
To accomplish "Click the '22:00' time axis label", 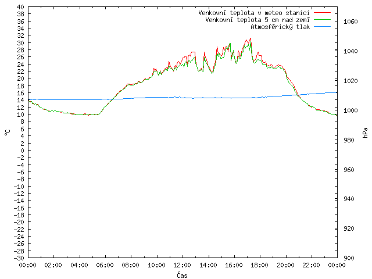I will [x=312, y=265].
